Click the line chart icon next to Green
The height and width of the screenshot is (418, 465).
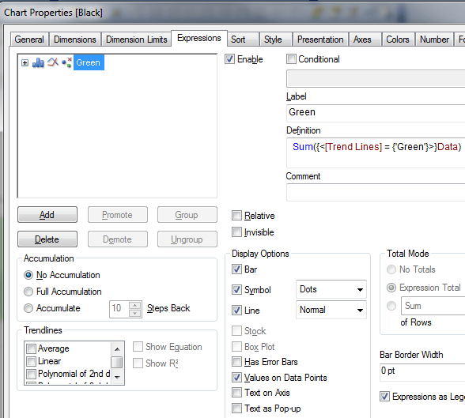(x=53, y=62)
